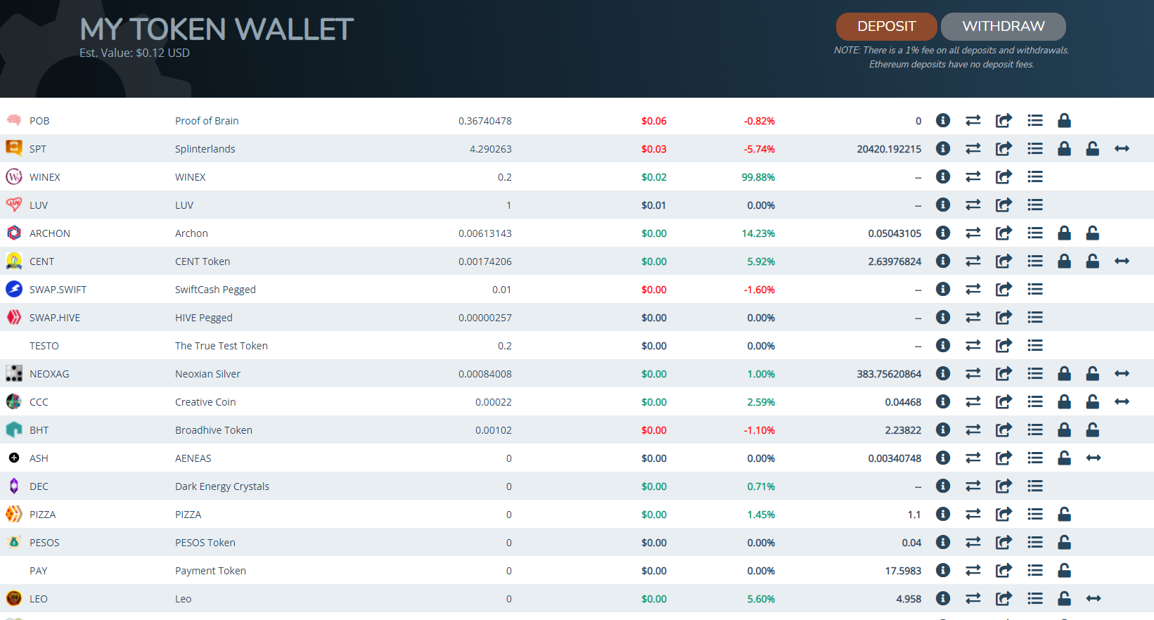The image size is (1154, 620).
Task: Click delegate double-arrow icon for ASH
Action: [x=1093, y=458]
